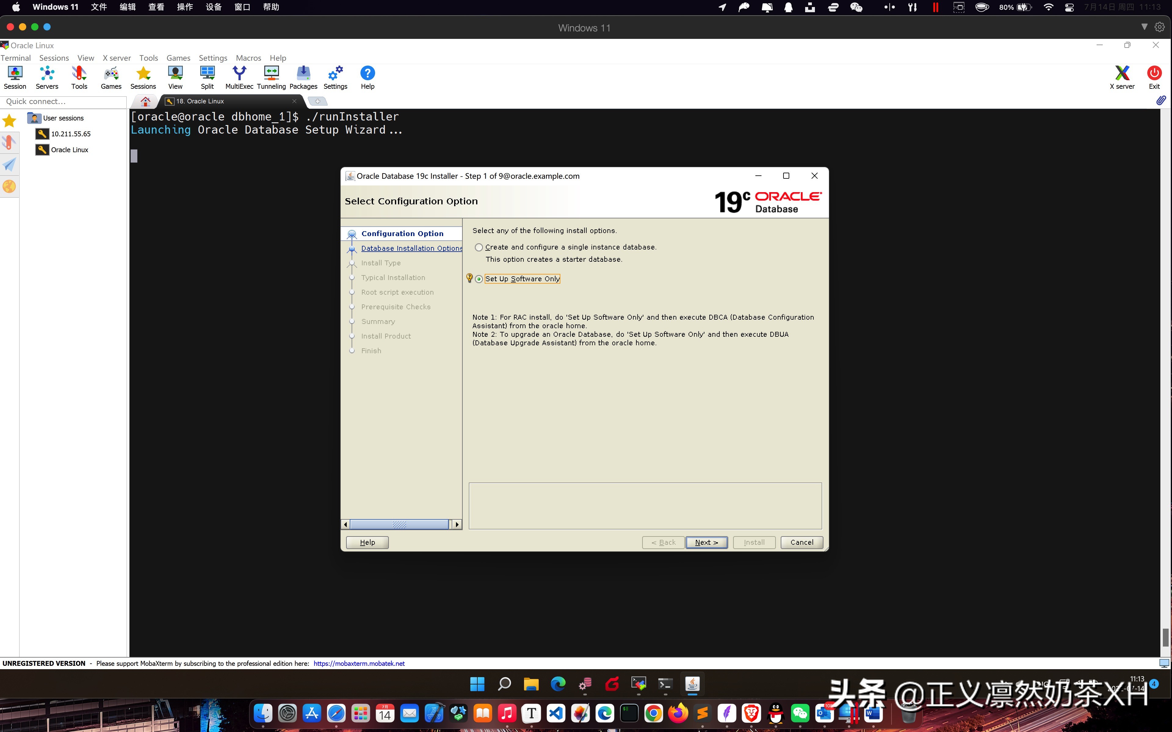Open the Parallels dropdown in the title bar

click(x=1145, y=27)
